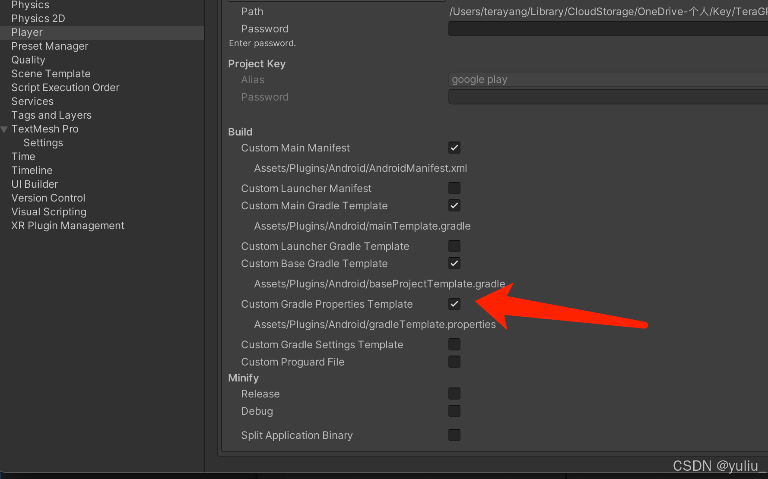Viewport: 768px width, 479px height.
Task: Open XR Plugin Management settings
Action: point(67,225)
